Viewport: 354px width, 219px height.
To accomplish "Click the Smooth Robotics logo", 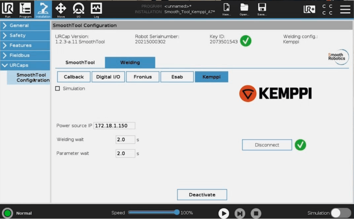I will 338,57.
